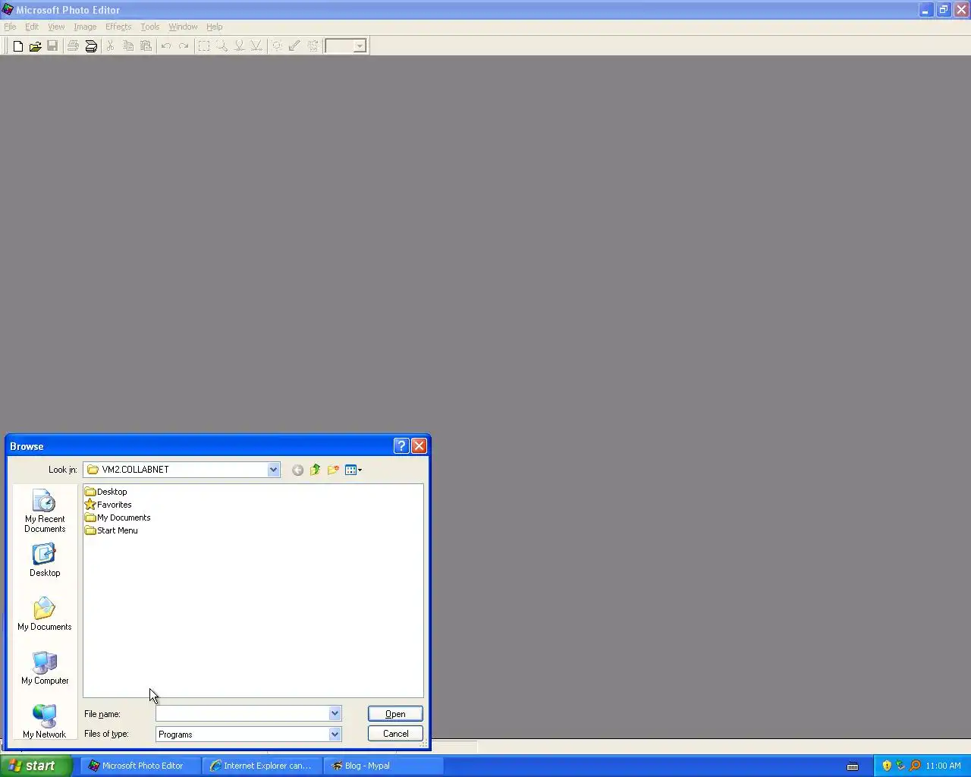Click the Safely Remove Hardware tray icon
Viewport: 971px width, 777px height.
[900, 766]
